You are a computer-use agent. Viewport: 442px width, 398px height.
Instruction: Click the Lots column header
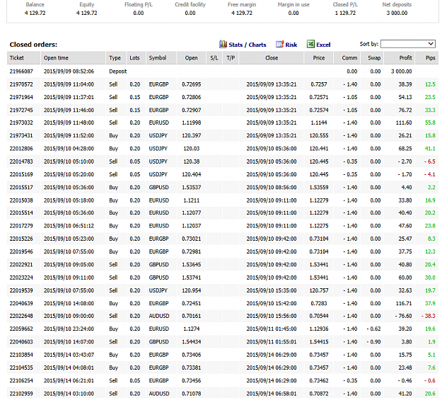pyautogui.click(x=136, y=58)
